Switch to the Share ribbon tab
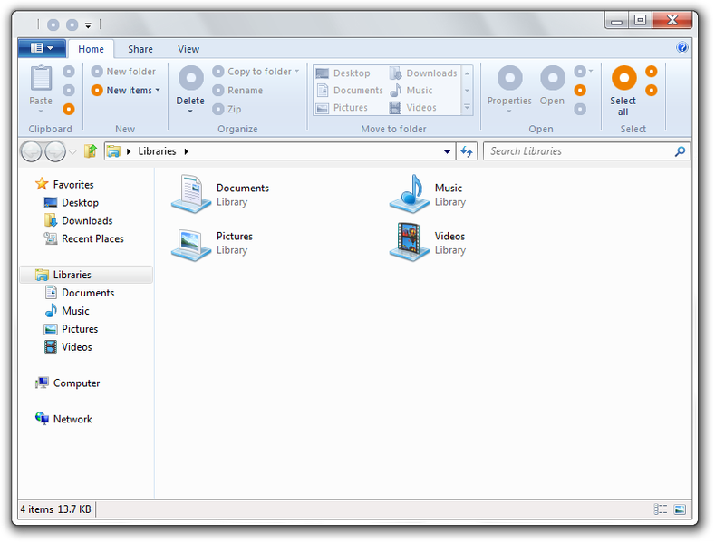Screen dimensions: 715x543 click(140, 49)
